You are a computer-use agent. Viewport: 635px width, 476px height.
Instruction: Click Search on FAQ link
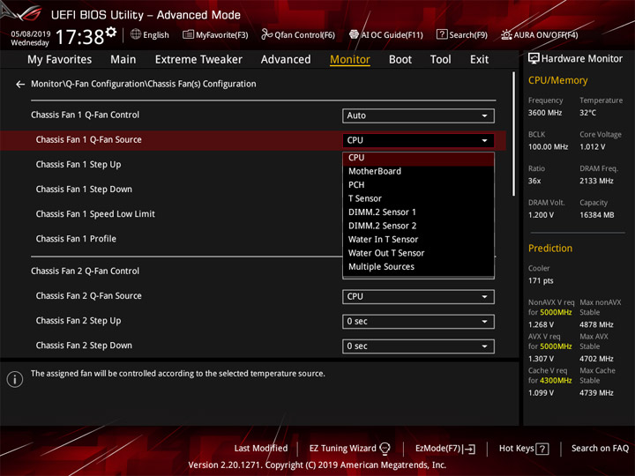[x=600, y=449]
